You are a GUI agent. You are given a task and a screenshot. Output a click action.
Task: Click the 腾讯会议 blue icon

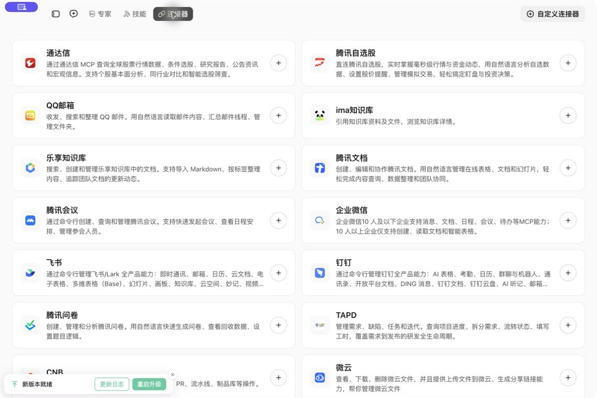point(31,221)
